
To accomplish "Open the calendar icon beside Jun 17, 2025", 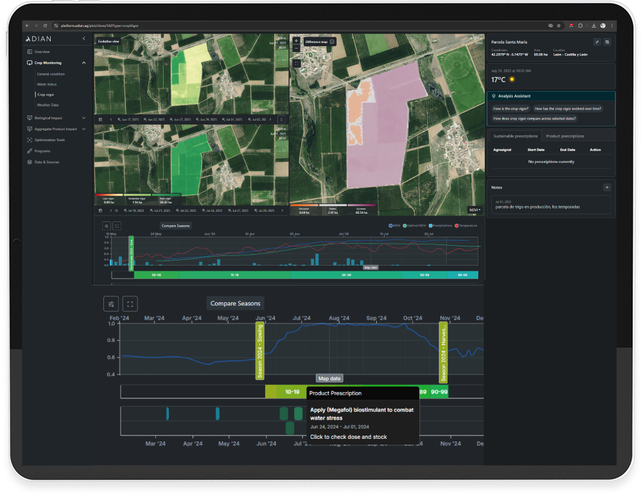I will tap(100, 119).
